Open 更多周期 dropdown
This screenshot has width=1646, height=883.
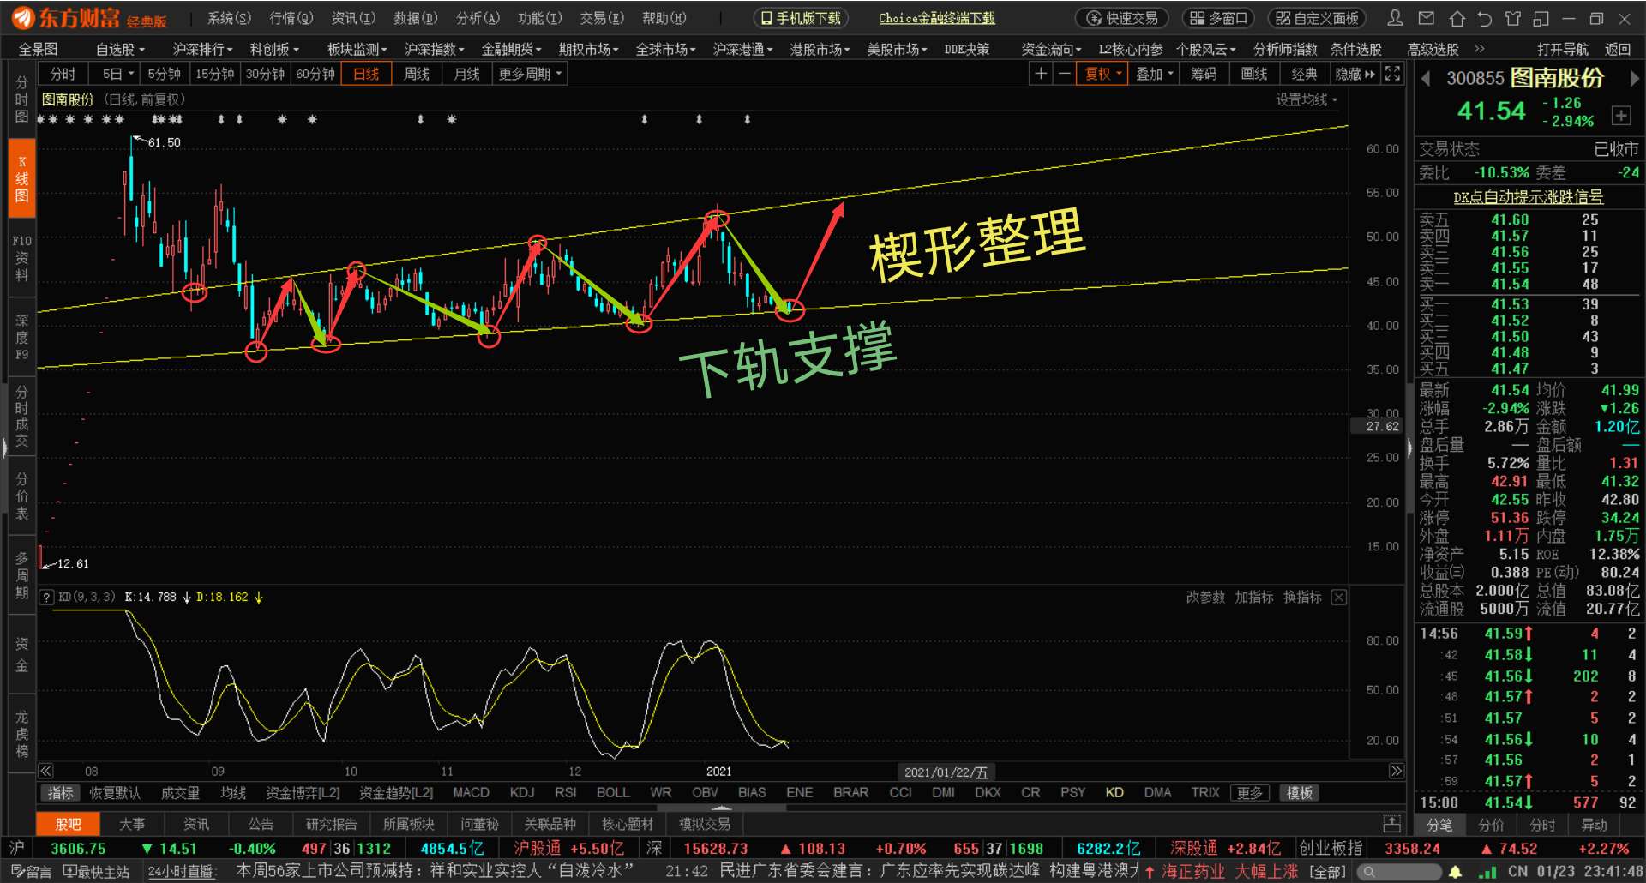pos(530,74)
